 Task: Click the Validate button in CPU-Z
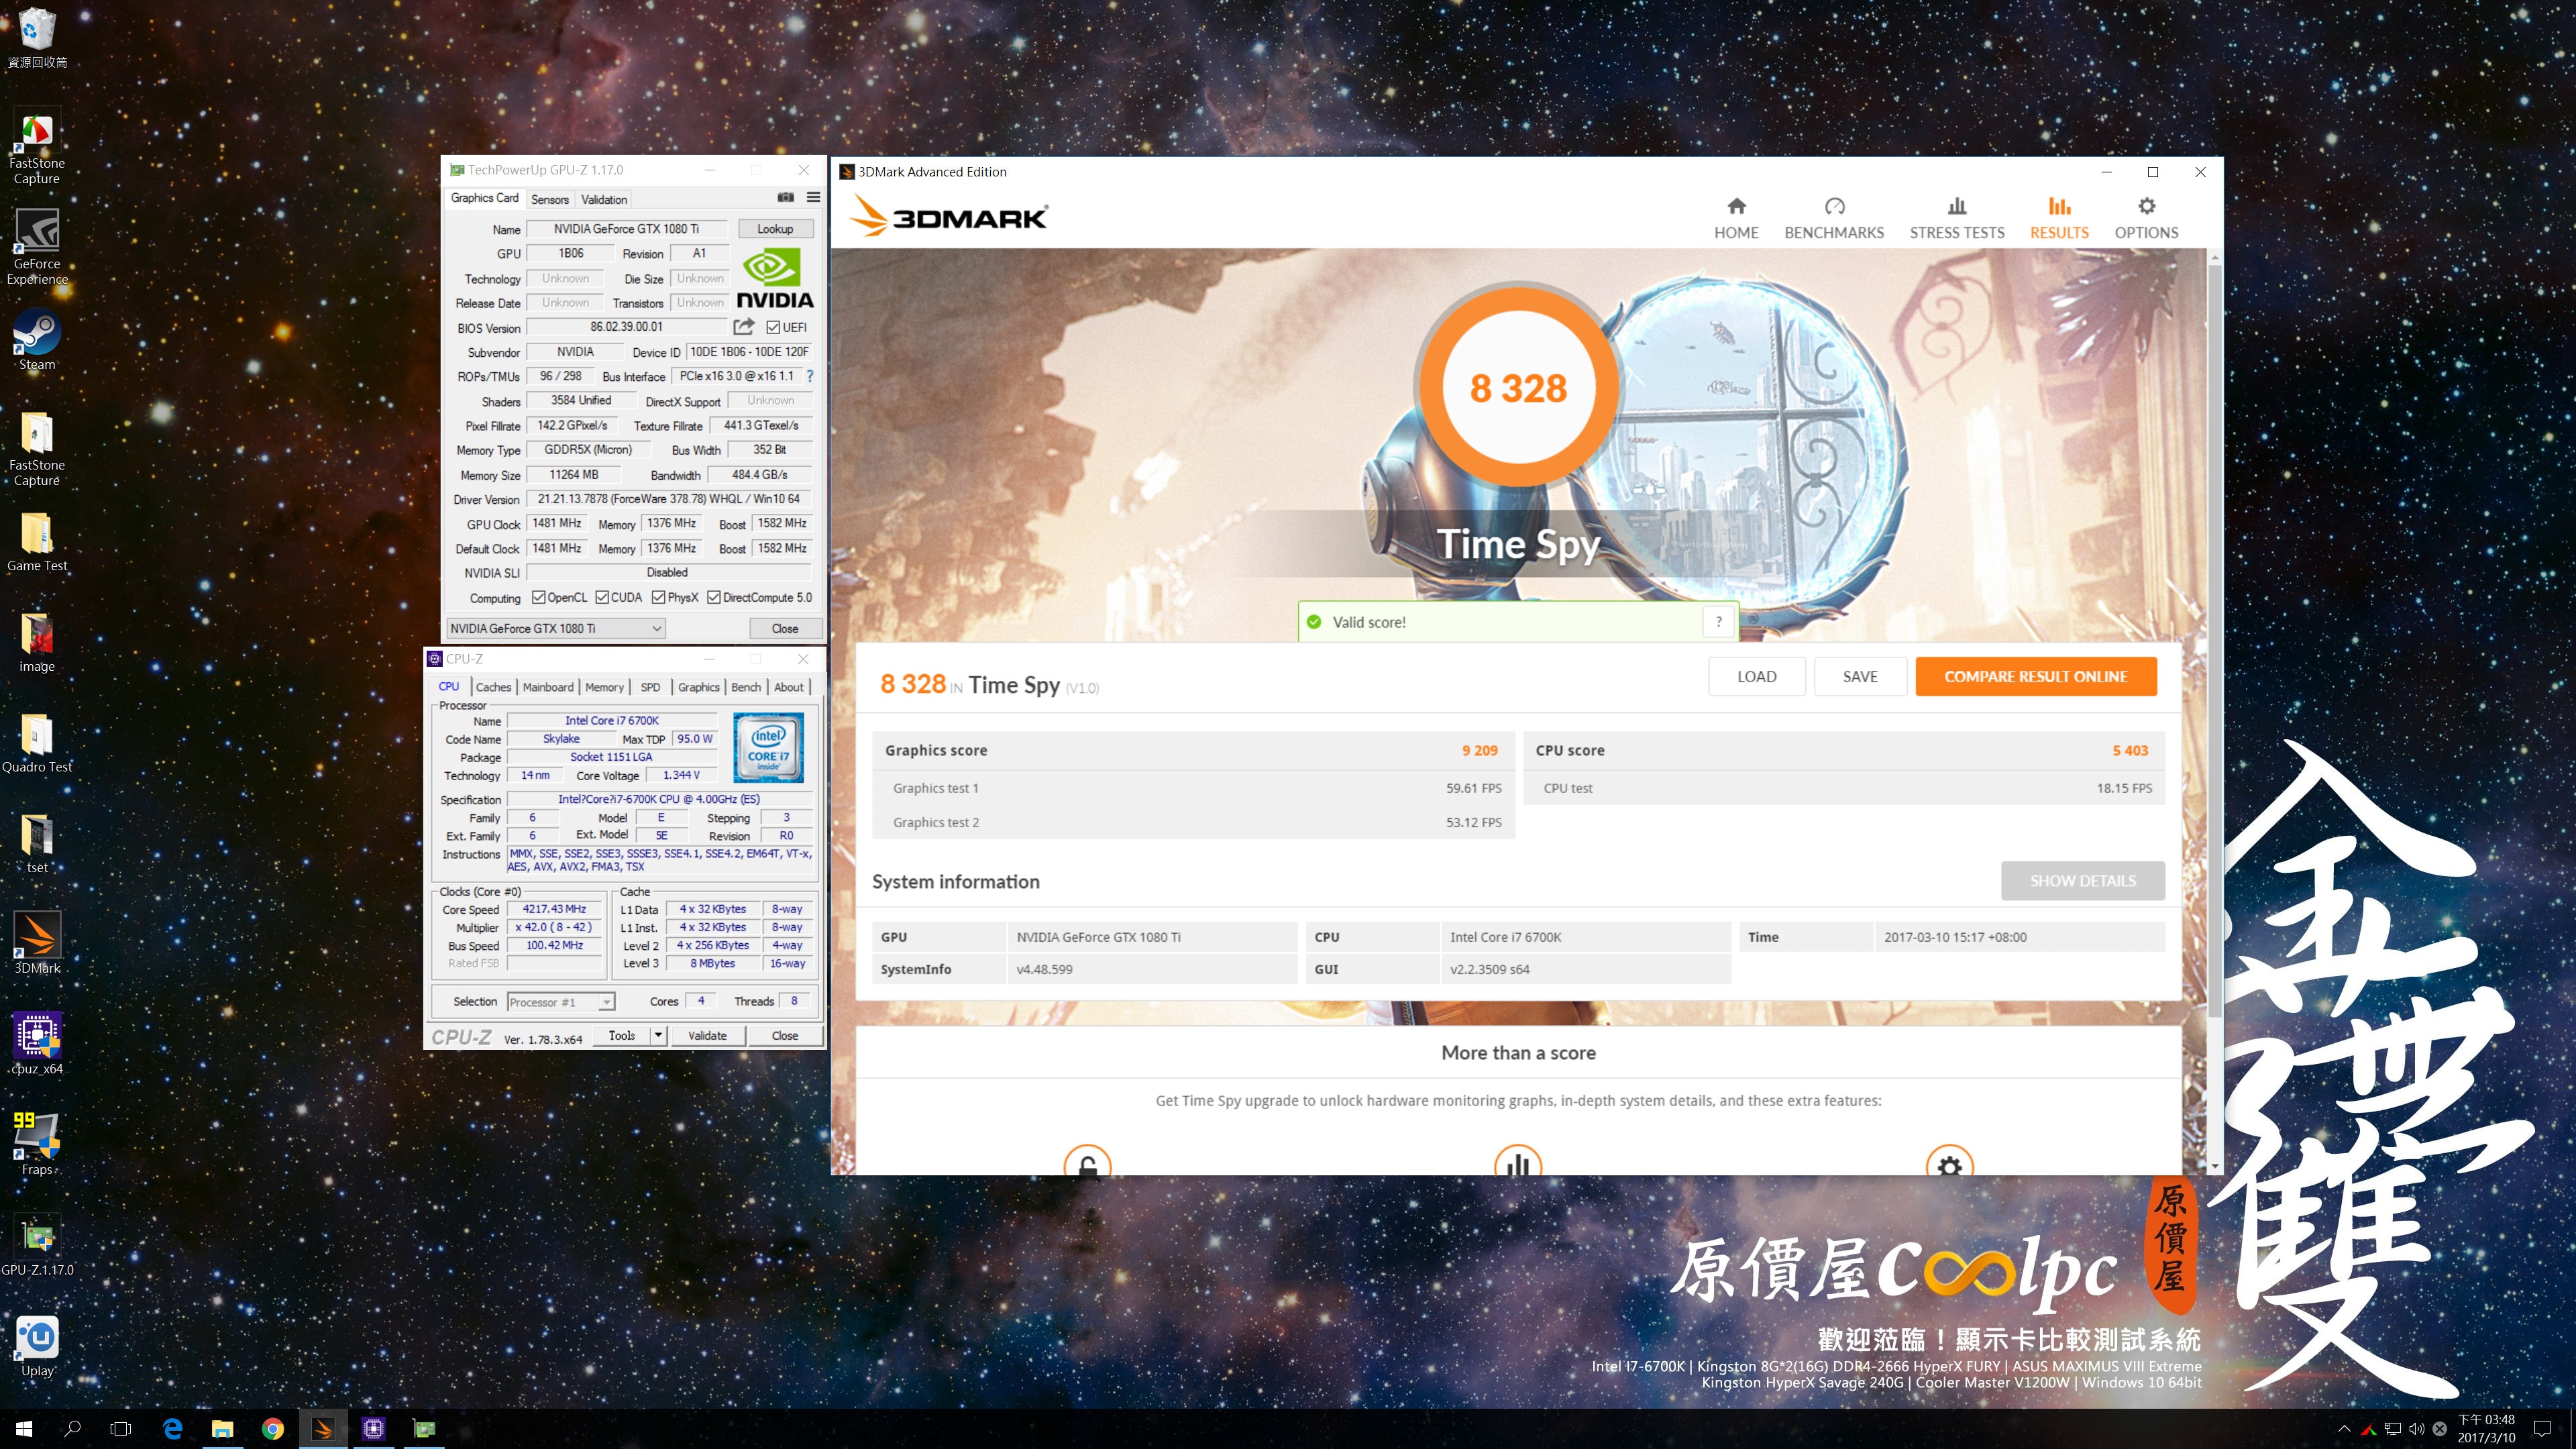pyautogui.click(x=707, y=1036)
